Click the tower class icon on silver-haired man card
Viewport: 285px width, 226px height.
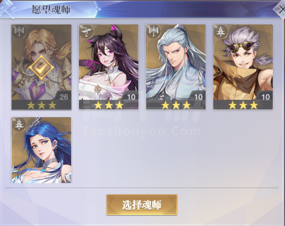click(153, 32)
